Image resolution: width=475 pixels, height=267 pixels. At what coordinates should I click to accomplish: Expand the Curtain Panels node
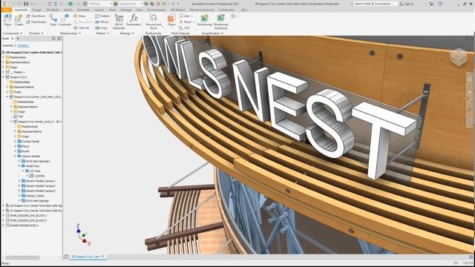[15, 142]
